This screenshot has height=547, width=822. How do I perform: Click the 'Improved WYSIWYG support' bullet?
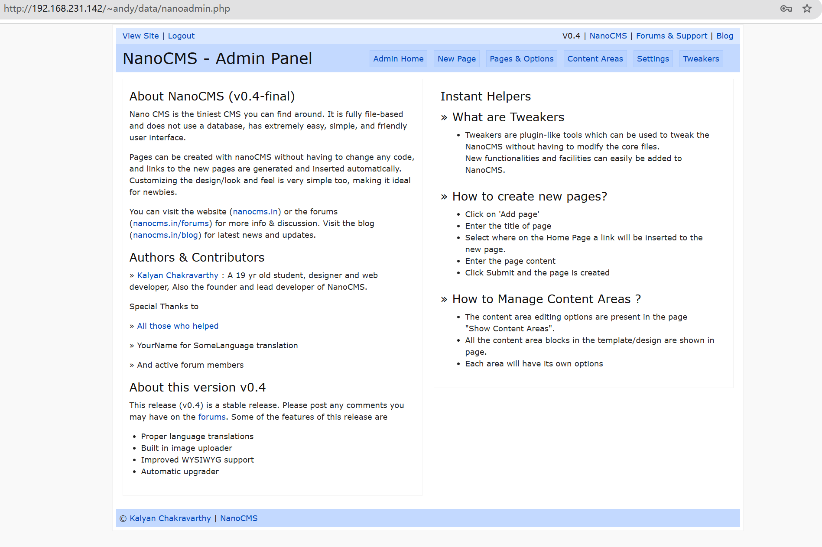coord(197,460)
